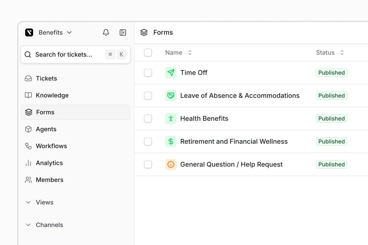The image size is (368, 245).
Task: Click the Tickets inbox icon
Action: pos(28,78)
